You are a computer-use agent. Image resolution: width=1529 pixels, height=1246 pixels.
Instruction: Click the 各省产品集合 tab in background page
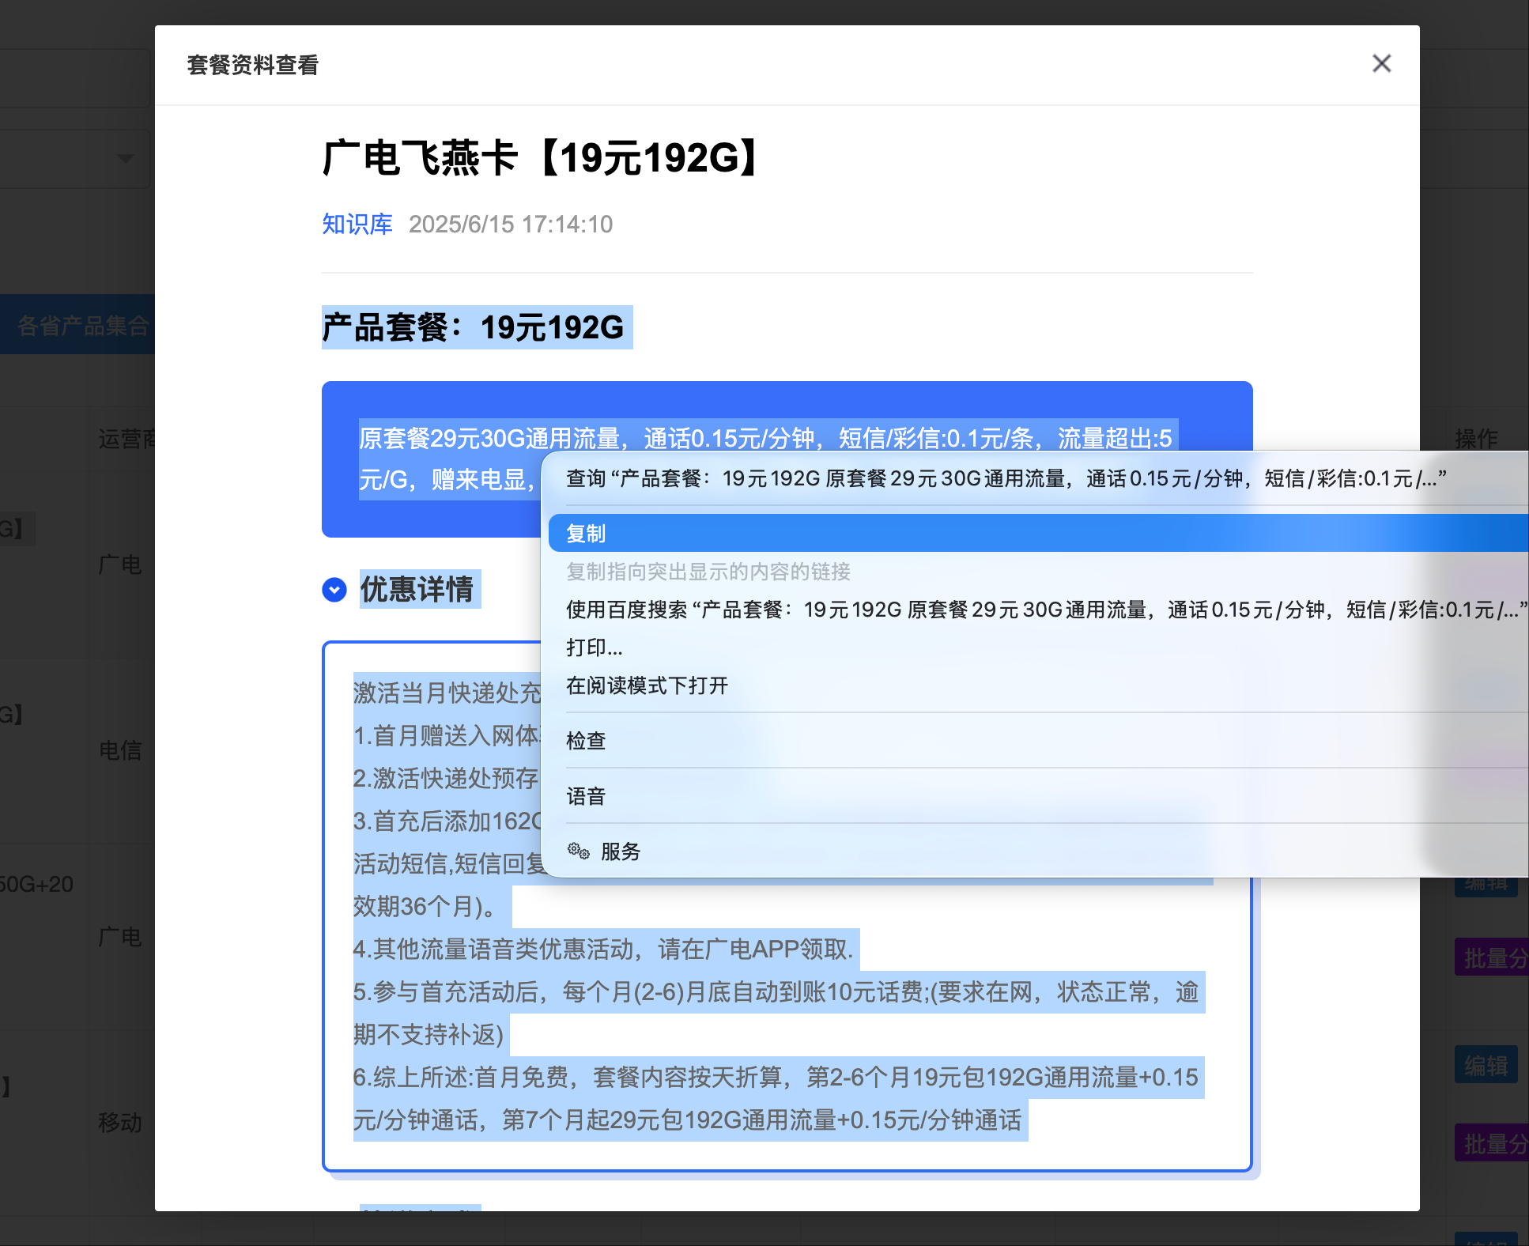77,325
